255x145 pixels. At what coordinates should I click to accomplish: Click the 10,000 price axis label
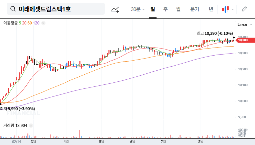243,101
